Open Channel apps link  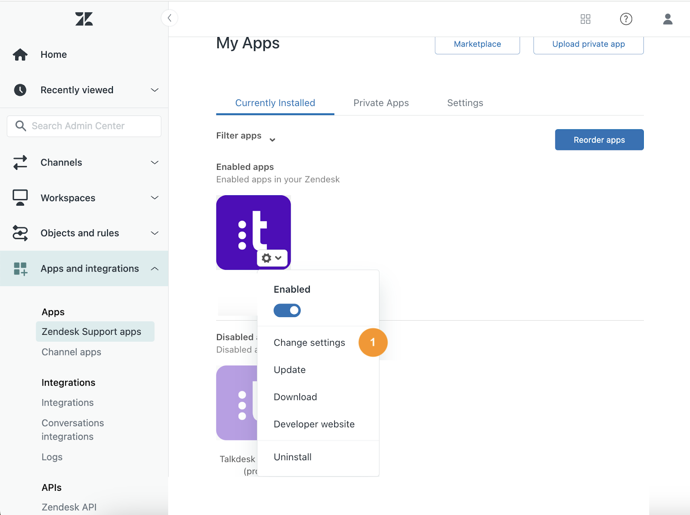click(x=72, y=352)
